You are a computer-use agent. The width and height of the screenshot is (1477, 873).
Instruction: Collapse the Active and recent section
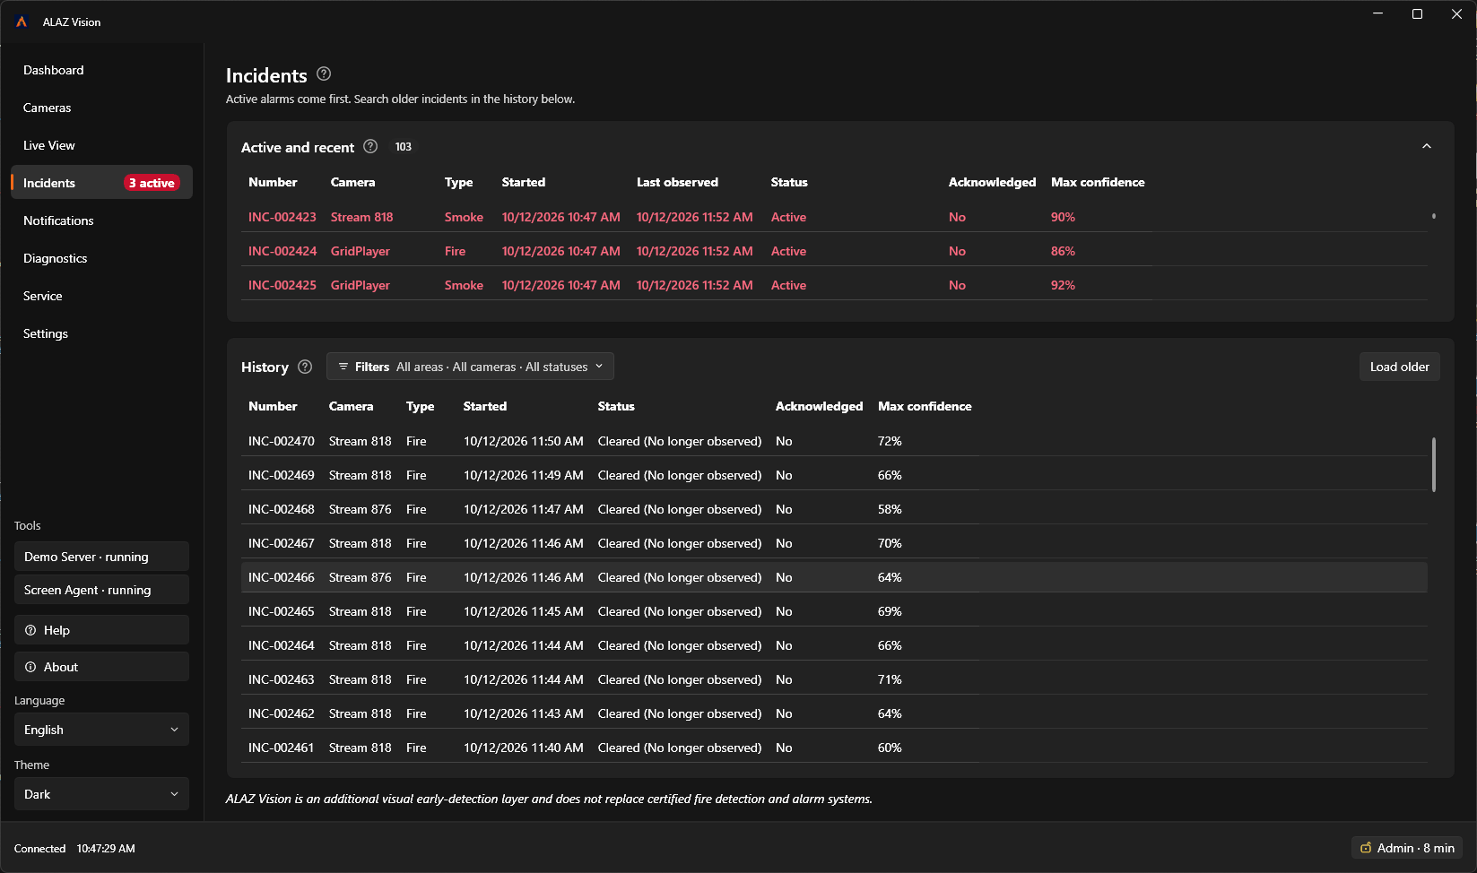click(x=1427, y=146)
